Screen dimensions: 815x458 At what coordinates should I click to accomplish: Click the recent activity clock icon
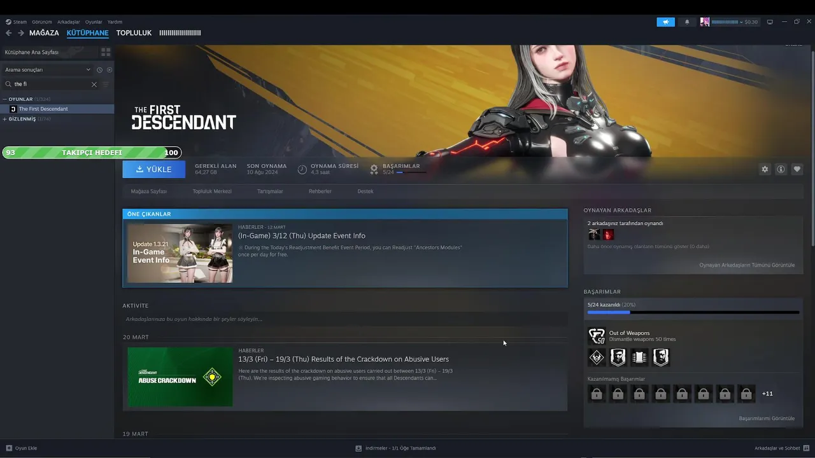99,70
